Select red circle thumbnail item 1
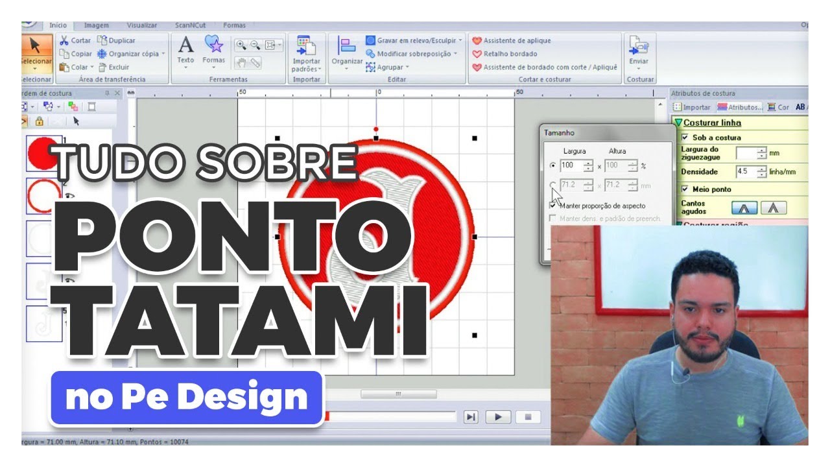This screenshot has height=467, width=830. pos(43,153)
